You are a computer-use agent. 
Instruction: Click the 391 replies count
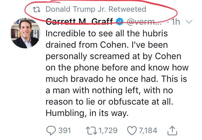click(x=66, y=130)
